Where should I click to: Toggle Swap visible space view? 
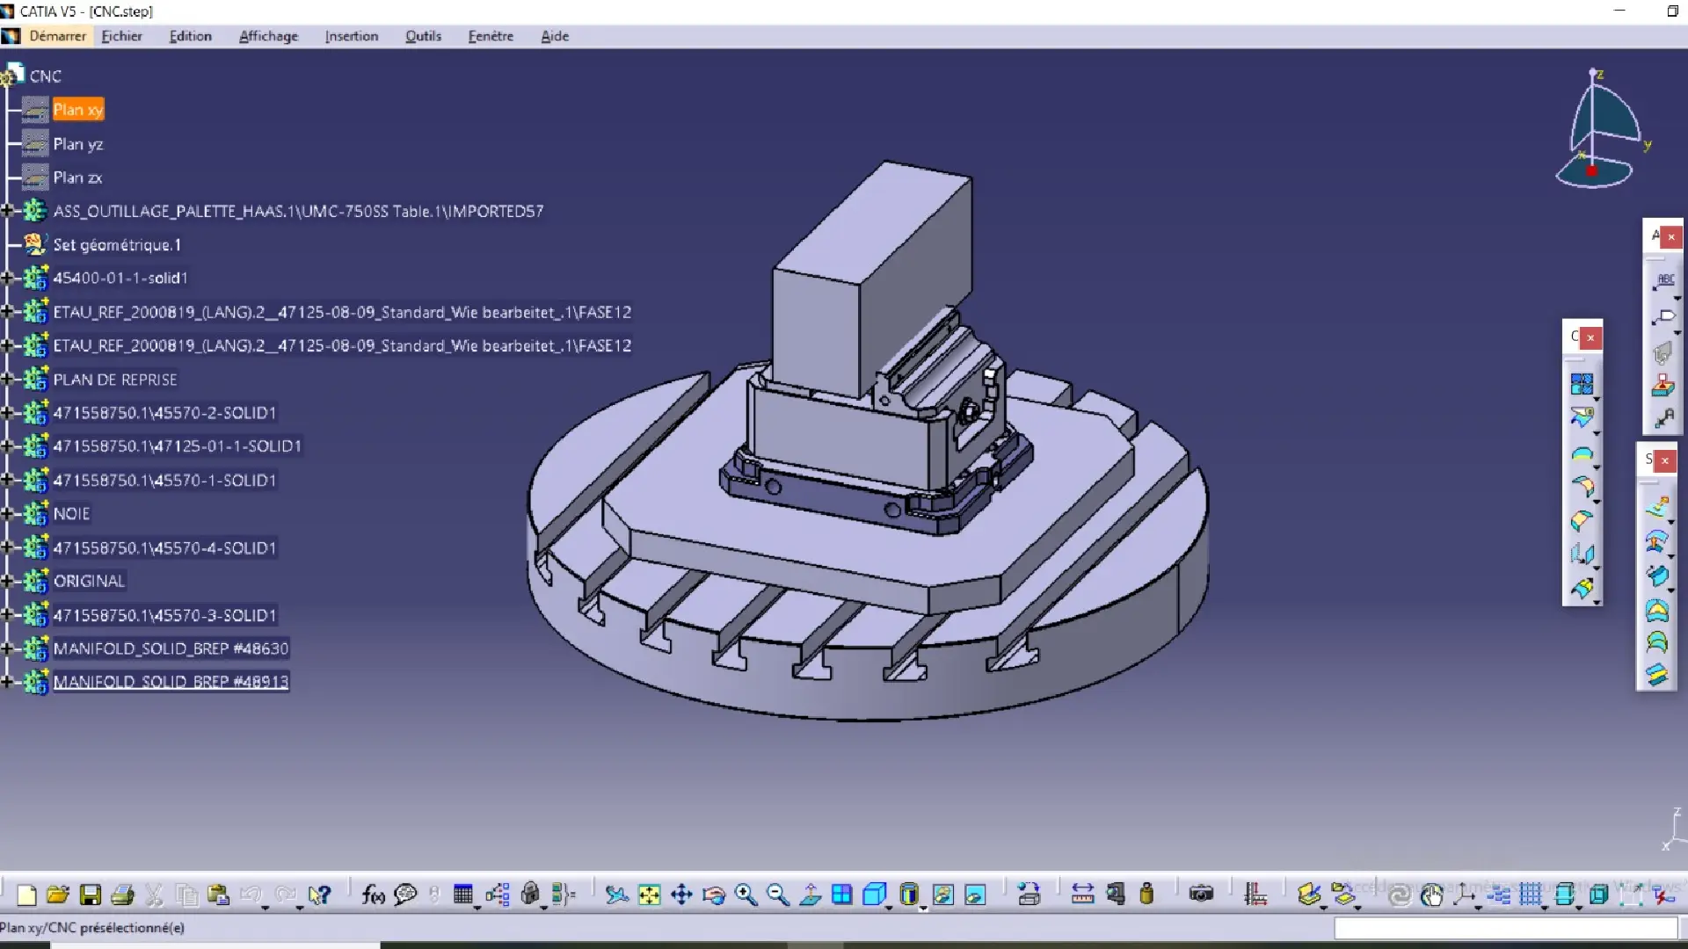975,895
